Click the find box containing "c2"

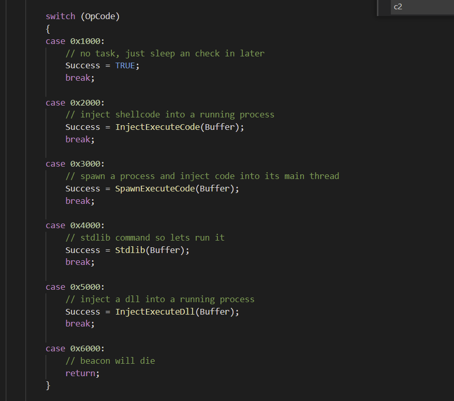click(422, 7)
